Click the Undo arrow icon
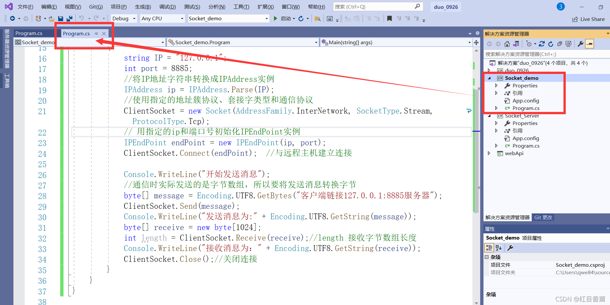Image resolution: width=610 pixels, height=305 pixels. (82, 19)
